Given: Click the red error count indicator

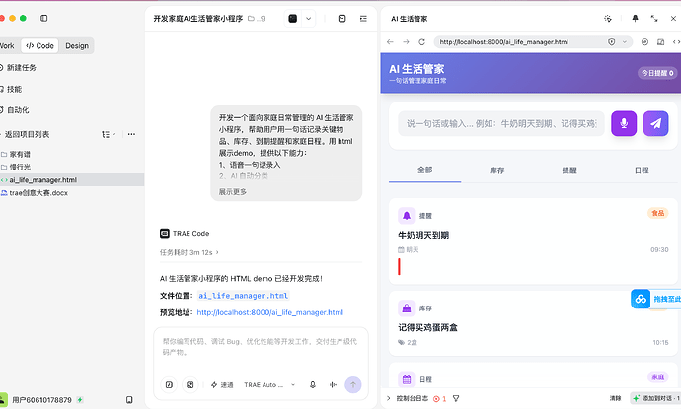Looking at the screenshot, I should pyautogui.click(x=439, y=398).
